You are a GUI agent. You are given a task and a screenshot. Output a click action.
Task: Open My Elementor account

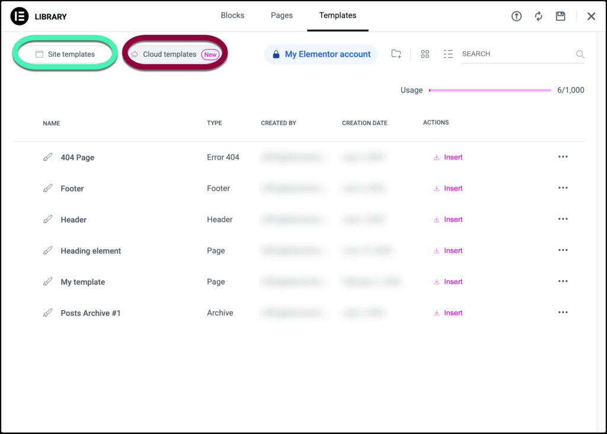[321, 54]
